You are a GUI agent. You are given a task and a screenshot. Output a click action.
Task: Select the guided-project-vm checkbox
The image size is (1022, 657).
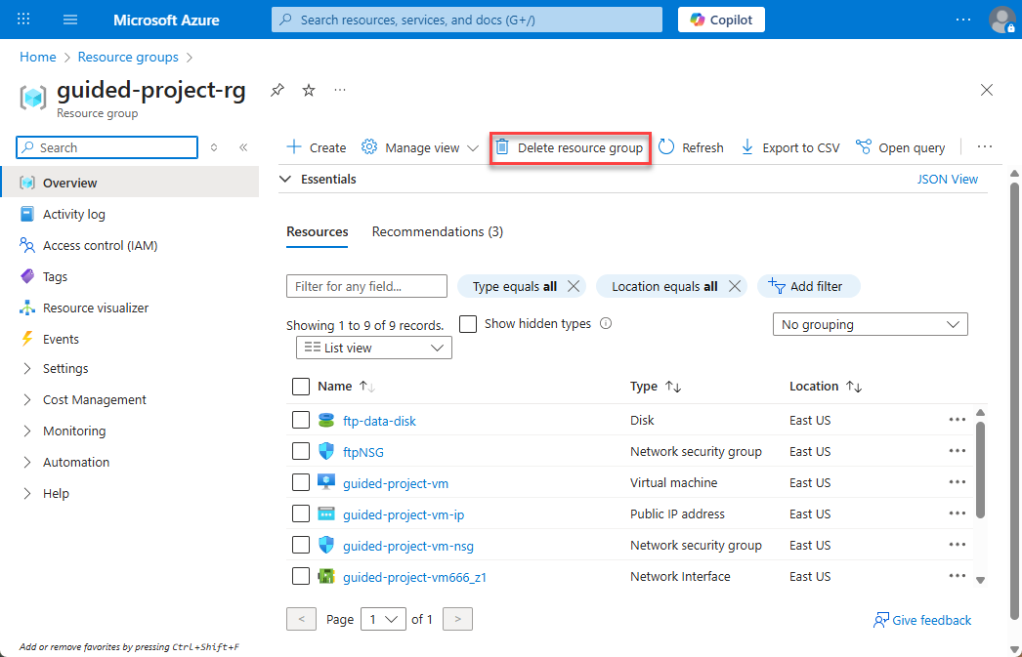pos(301,482)
